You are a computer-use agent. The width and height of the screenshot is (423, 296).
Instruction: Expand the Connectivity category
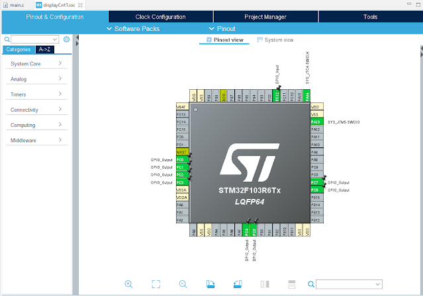point(36,110)
